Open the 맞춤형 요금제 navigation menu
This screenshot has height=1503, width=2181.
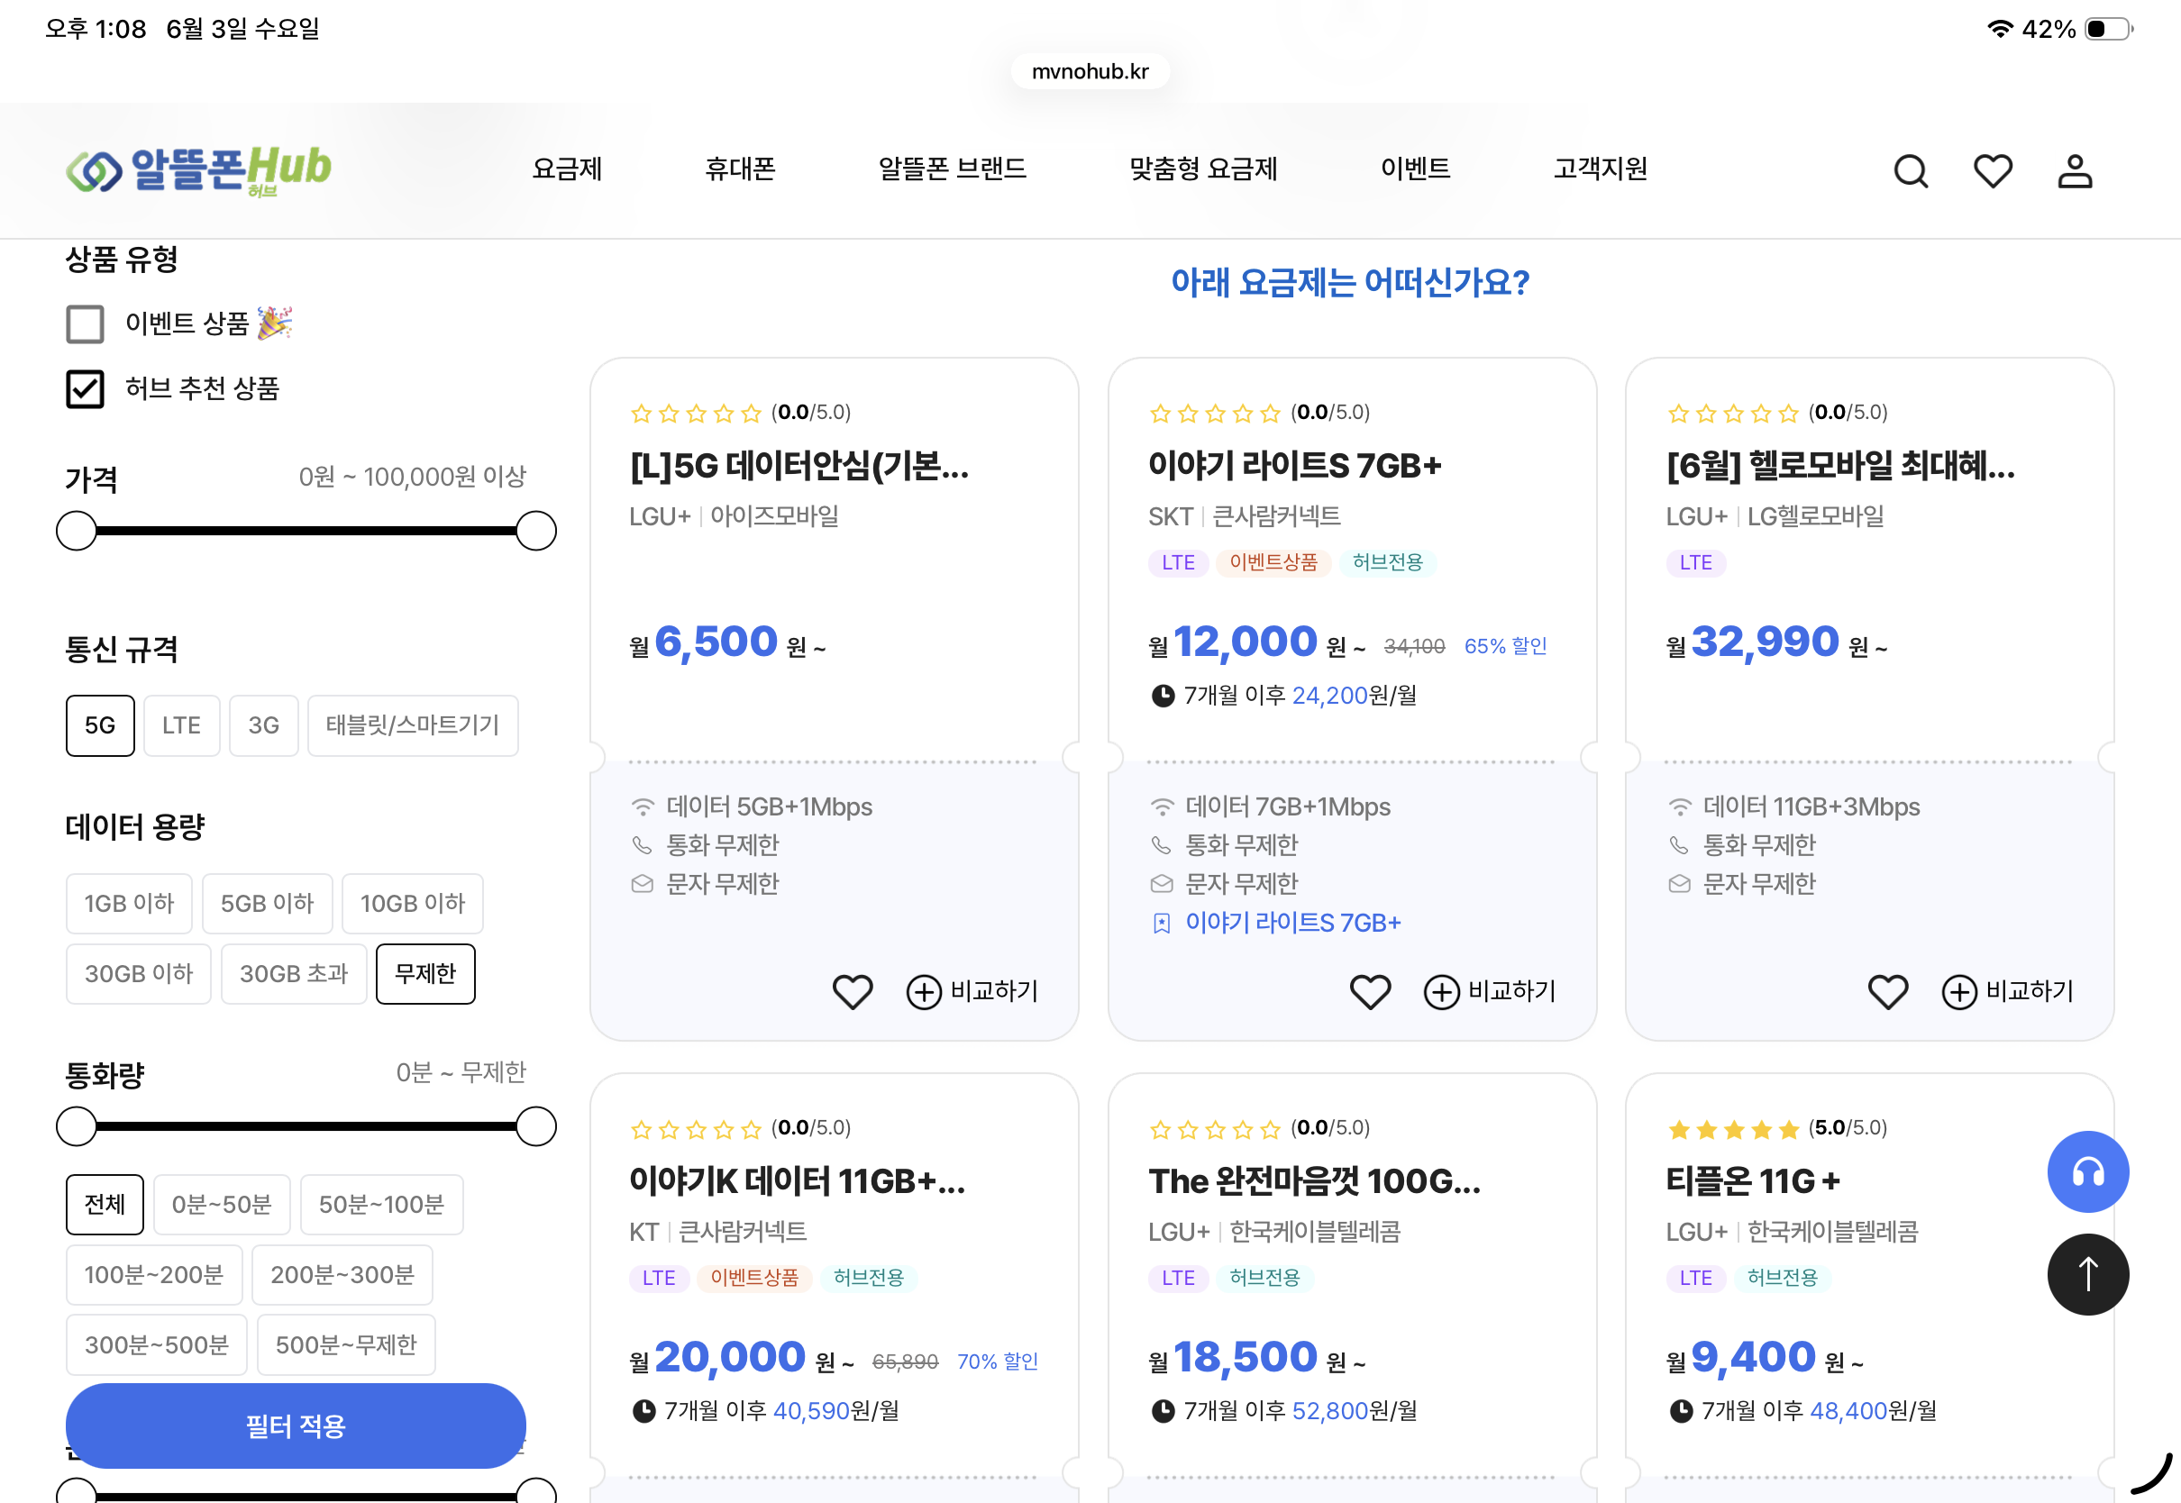click(1203, 169)
